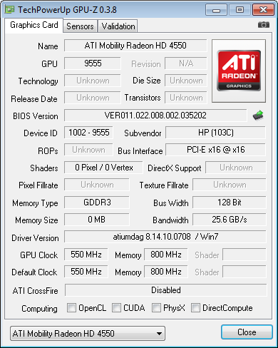The height and width of the screenshot is (348, 278).
Task: Switch to the Graphics Card tab
Action: [34, 25]
